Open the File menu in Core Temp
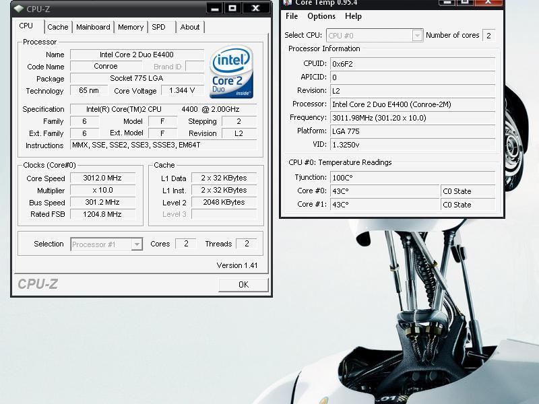 pyautogui.click(x=292, y=16)
